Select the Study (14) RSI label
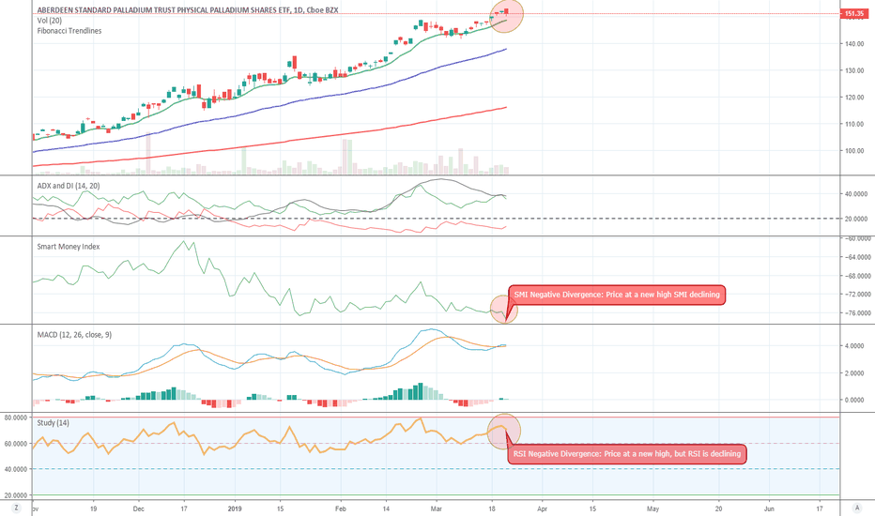The height and width of the screenshot is (516, 875). (x=53, y=423)
